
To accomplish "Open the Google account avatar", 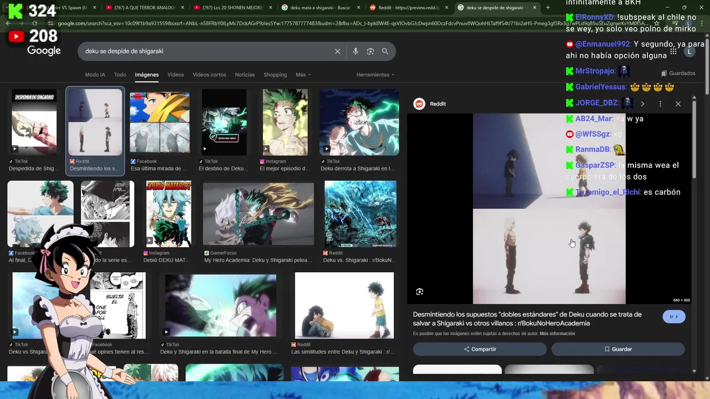I will 689,51.
